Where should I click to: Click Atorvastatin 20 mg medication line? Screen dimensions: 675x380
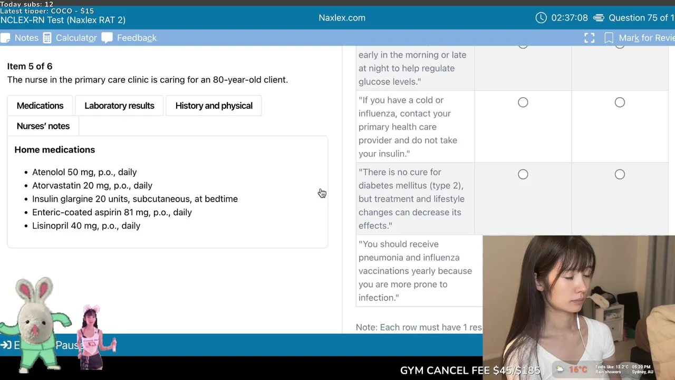coord(92,185)
